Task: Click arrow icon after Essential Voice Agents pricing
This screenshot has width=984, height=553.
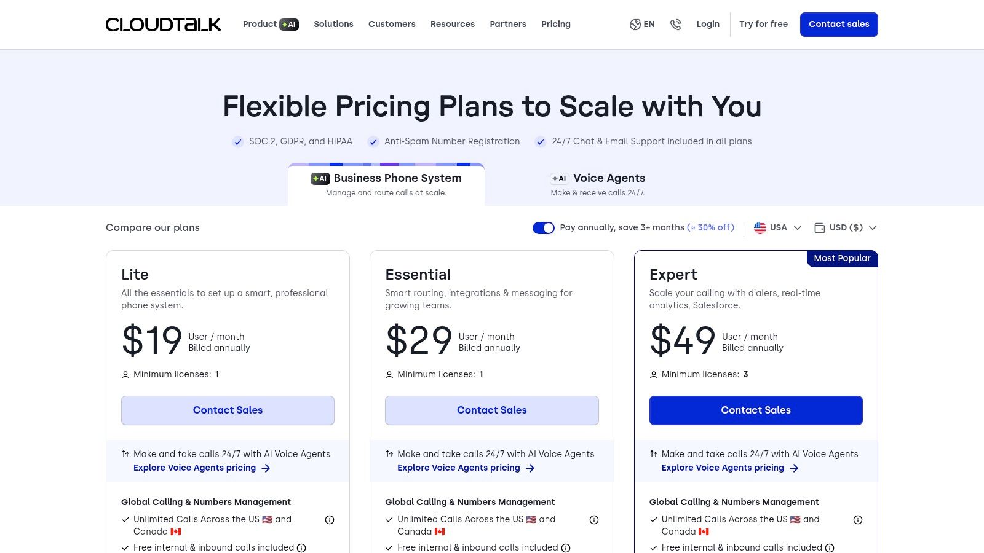Action: [530, 468]
